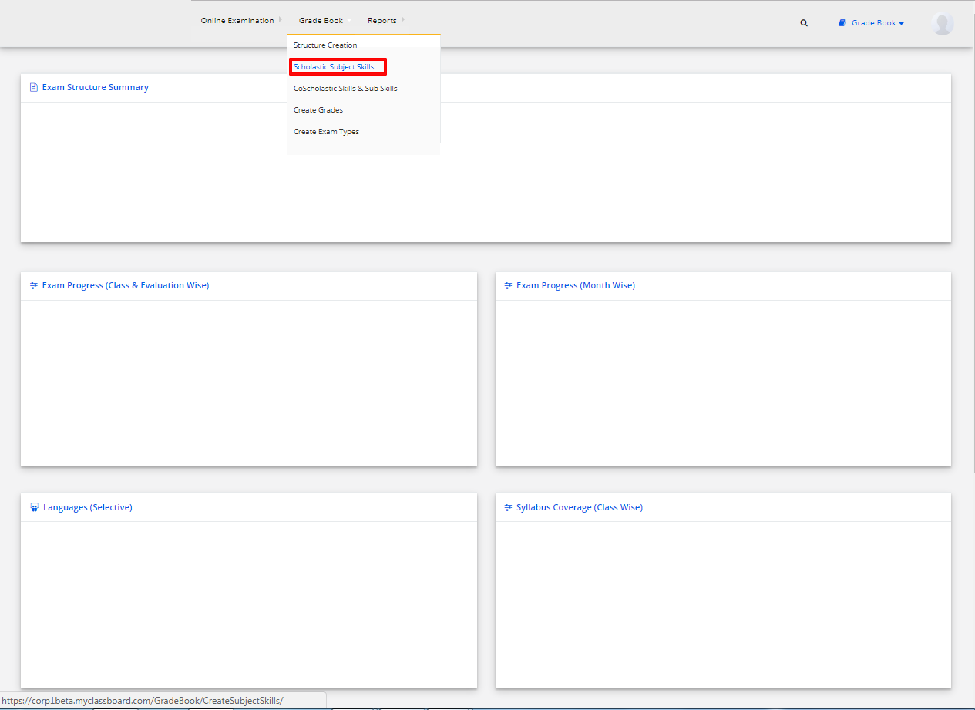The width and height of the screenshot is (975, 710).
Task: Click the Exam Progress Class & Evaluation sliders icon
Action: [33, 285]
